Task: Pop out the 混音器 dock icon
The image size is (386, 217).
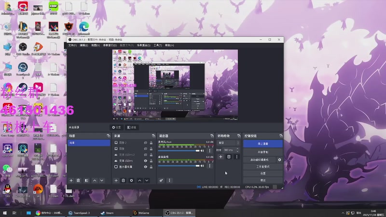Action: point(212,136)
